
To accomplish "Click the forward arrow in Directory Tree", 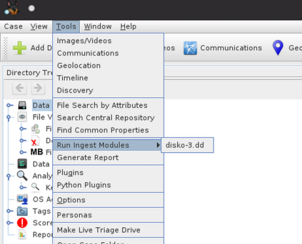I will pyautogui.click(x=38, y=88).
